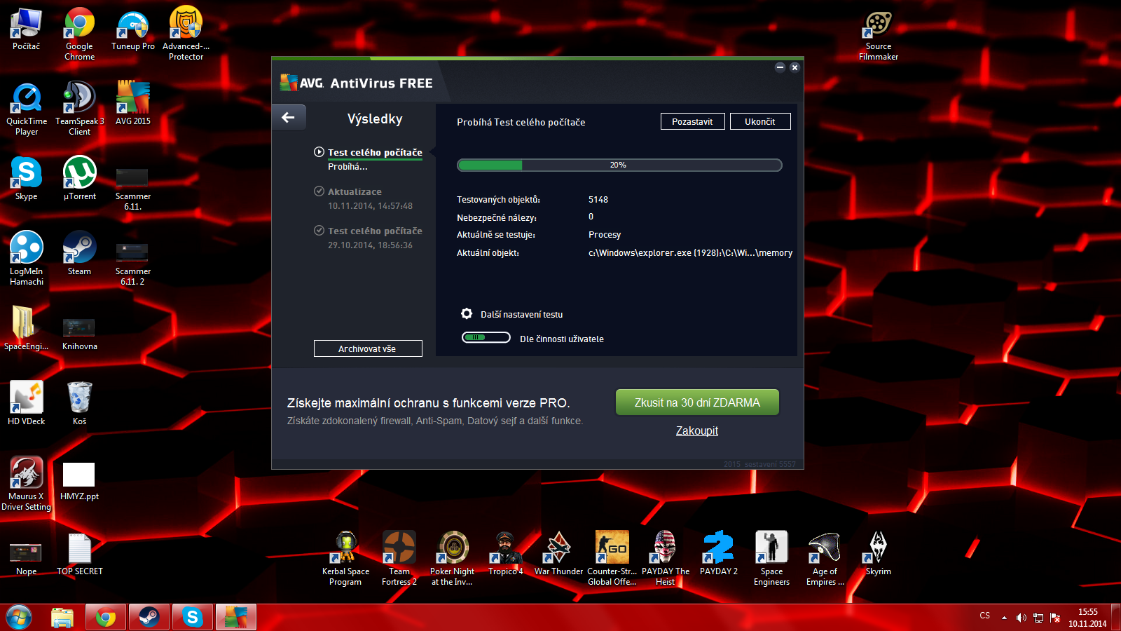Image resolution: width=1121 pixels, height=631 pixels.
Task: Open Advanced Protector desktop shortcut
Action: coord(186,34)
